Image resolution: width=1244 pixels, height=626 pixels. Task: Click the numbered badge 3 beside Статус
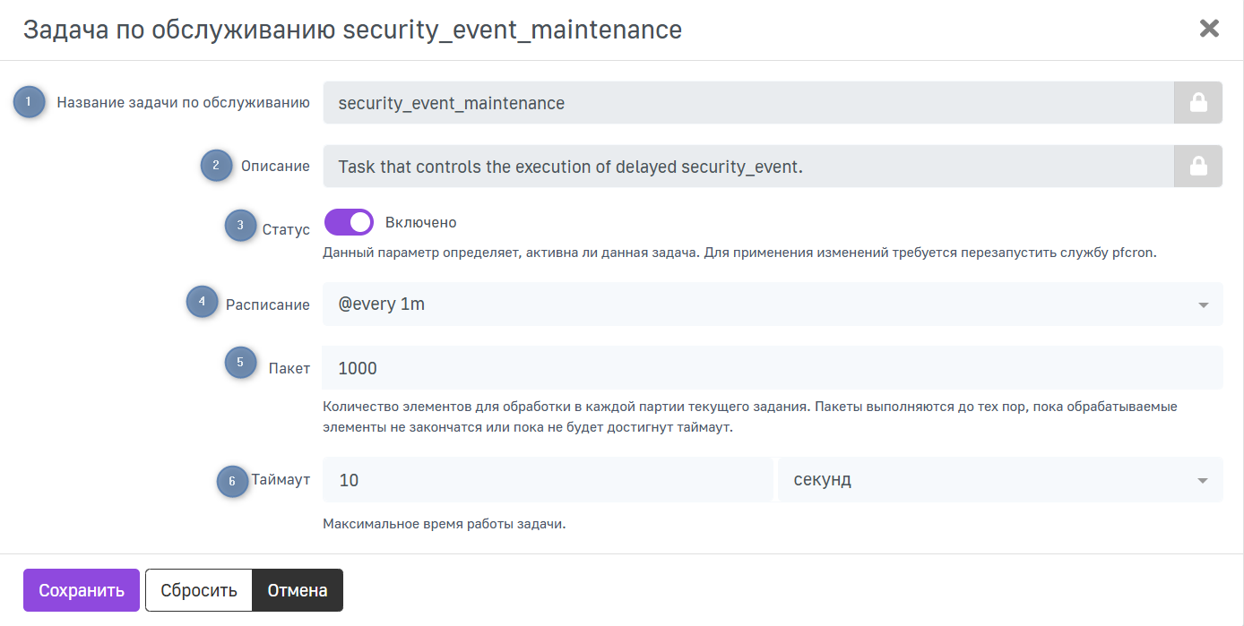240,226
